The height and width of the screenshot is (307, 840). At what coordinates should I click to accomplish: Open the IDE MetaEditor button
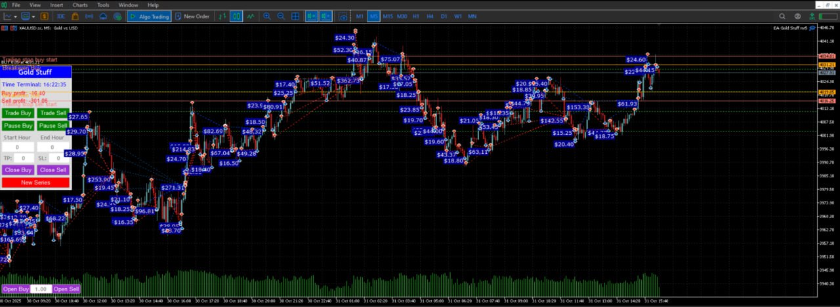(x=61, y=16)
